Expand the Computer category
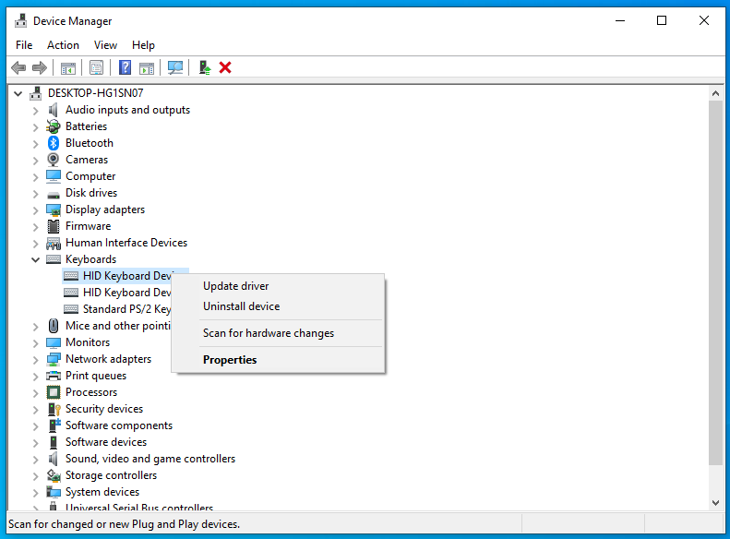The width and height of the screenshot is (730, 539). tap(36, 177)
